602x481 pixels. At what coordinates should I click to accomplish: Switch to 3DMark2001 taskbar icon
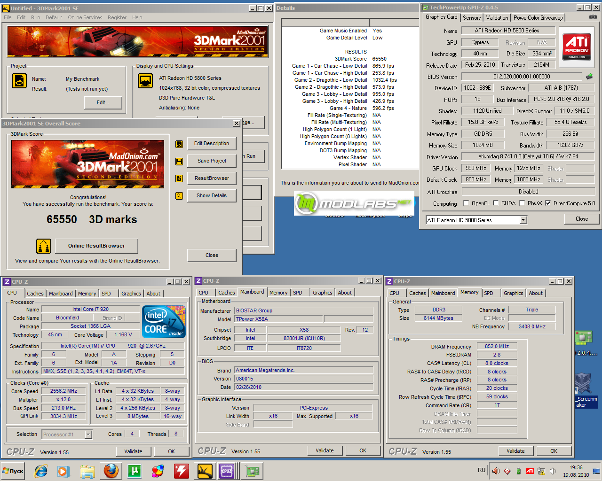tap(205, 471)
